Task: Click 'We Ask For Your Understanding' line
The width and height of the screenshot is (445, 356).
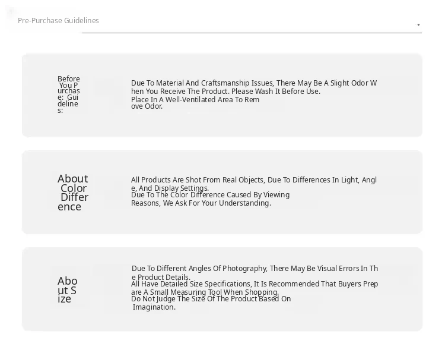Action: (x=201, y=203)
